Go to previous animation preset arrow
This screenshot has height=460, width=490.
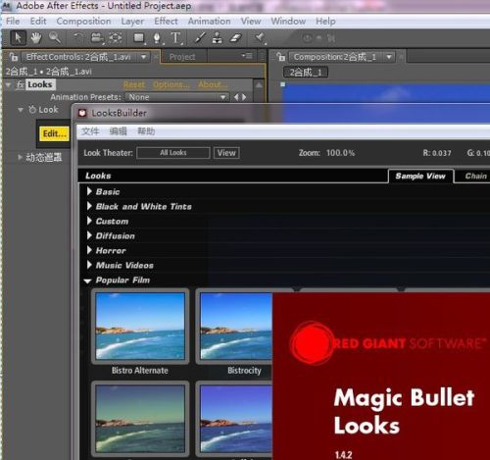click(x=236, y=97)
